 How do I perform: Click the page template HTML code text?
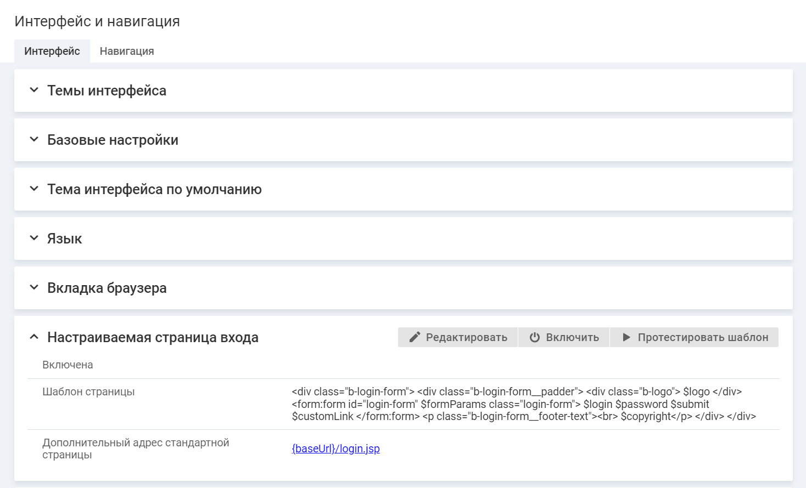[x=523, y=404]
